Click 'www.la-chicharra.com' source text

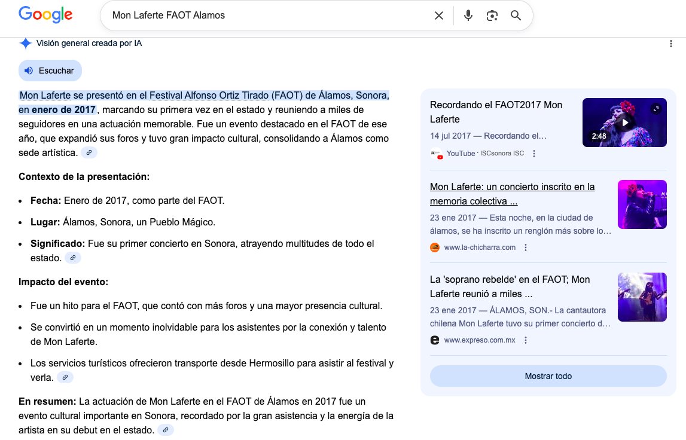pos(480,247)
